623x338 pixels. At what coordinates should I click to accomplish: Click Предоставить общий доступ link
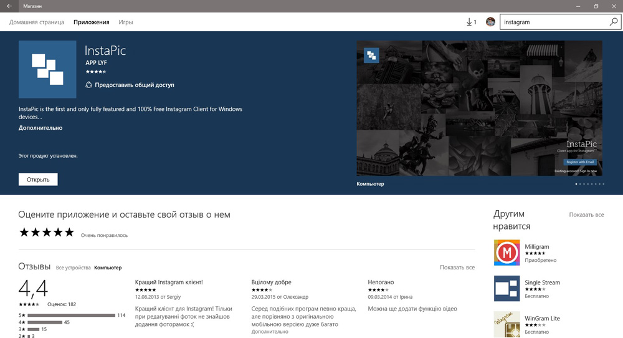[x=135, y=85]
